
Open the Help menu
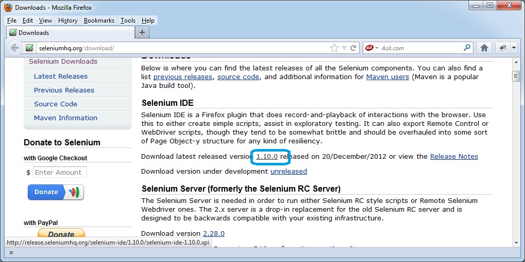click(148, 21)
